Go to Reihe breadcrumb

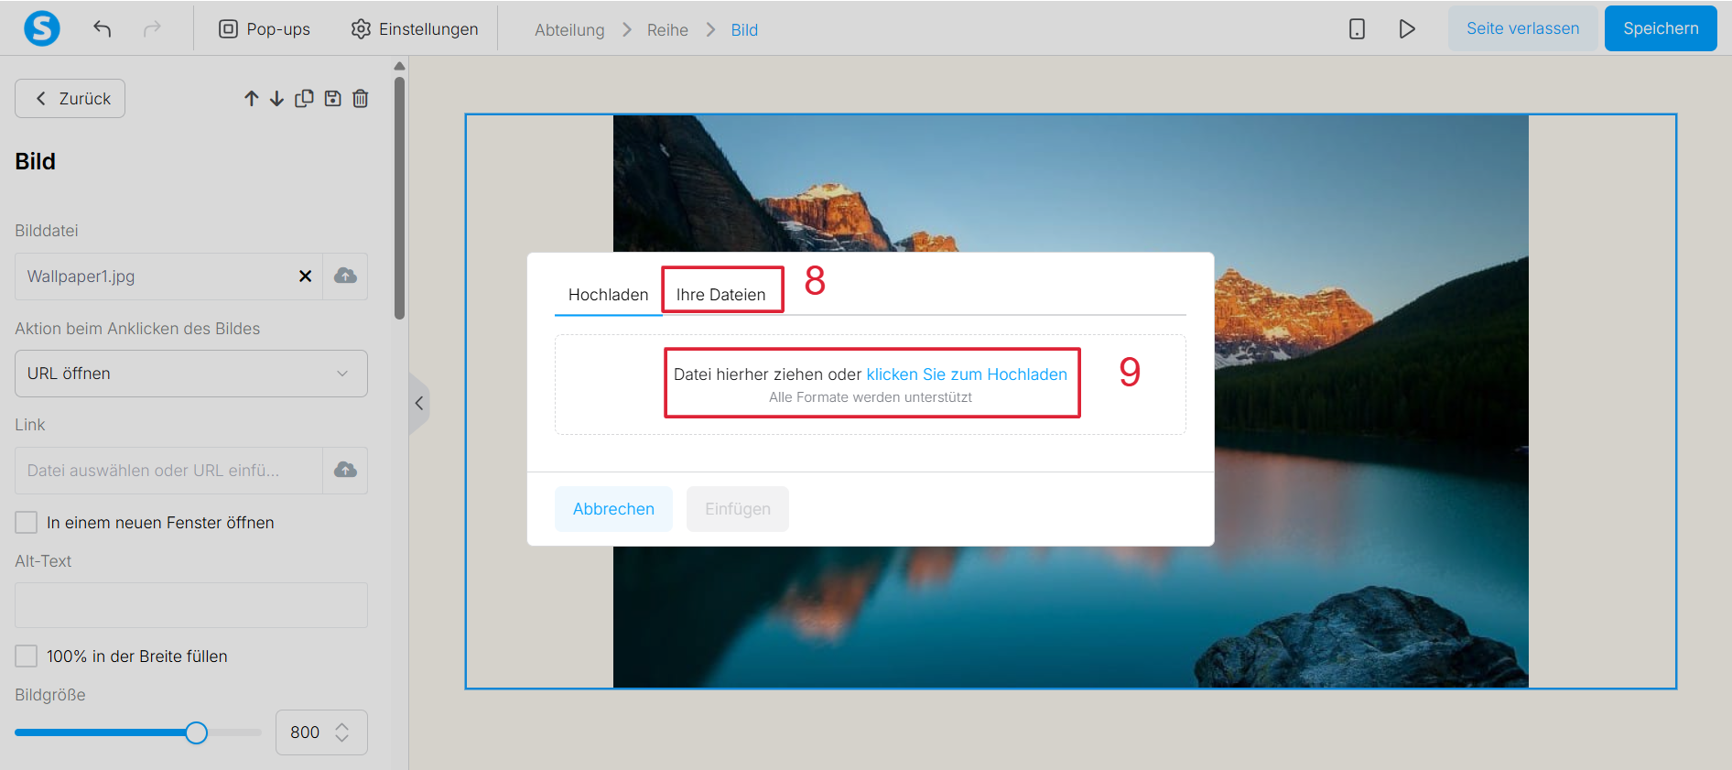pyautogui.click(x=667, y=30)
